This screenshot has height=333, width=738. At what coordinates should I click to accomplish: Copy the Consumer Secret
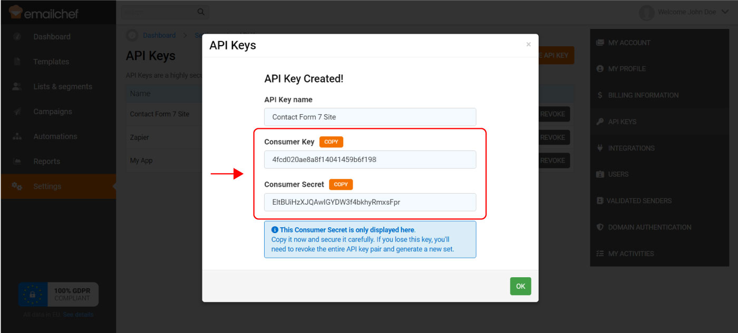341,184
